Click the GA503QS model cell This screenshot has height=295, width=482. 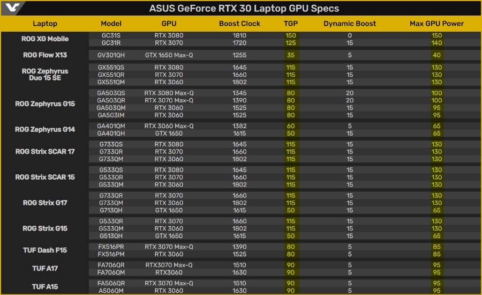pyautogui.click(x=111, y=93)
